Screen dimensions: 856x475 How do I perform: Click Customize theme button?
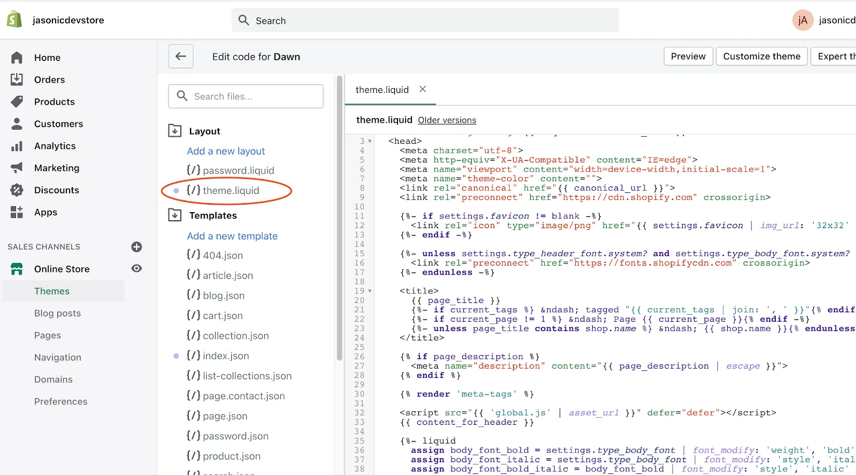(x=762, y=56)
